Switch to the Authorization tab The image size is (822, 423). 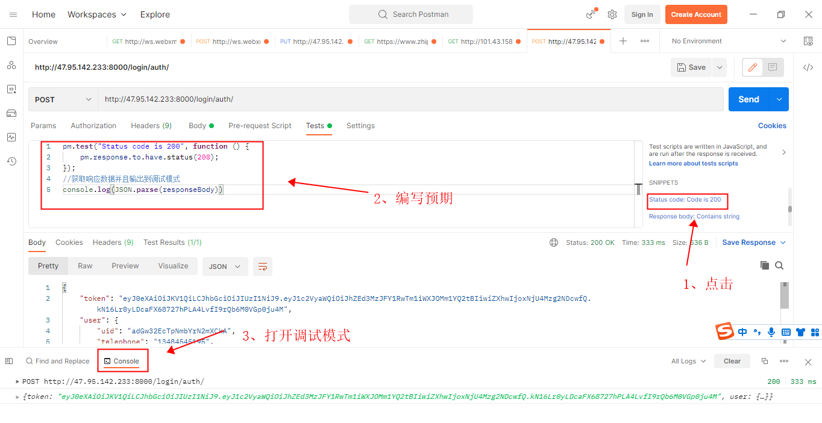click(93, 126)
